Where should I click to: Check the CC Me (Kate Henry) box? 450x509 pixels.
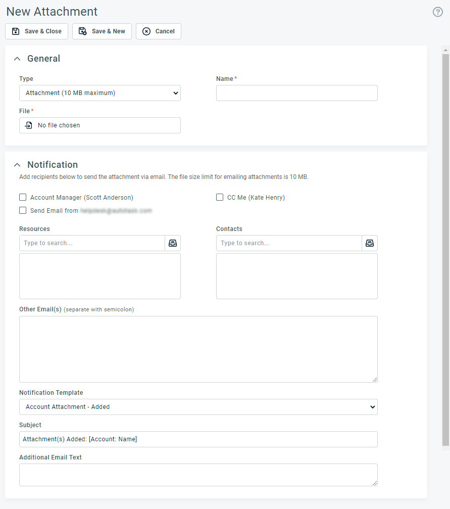(220, 198)
